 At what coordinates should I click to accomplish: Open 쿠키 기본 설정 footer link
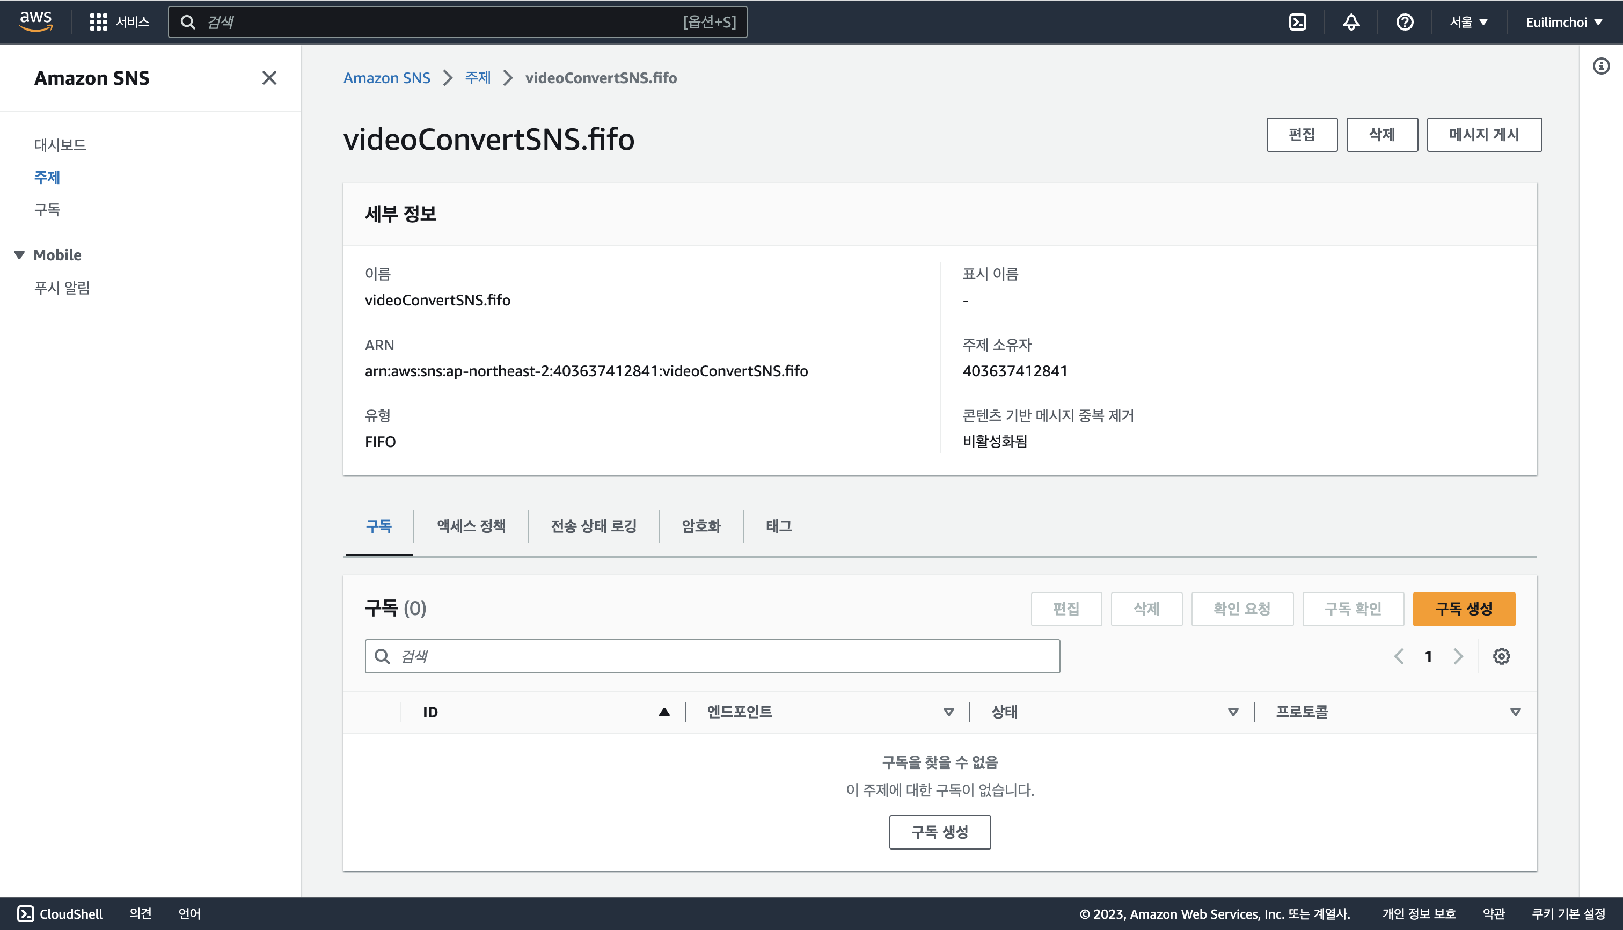click(x=1568, y=913)
